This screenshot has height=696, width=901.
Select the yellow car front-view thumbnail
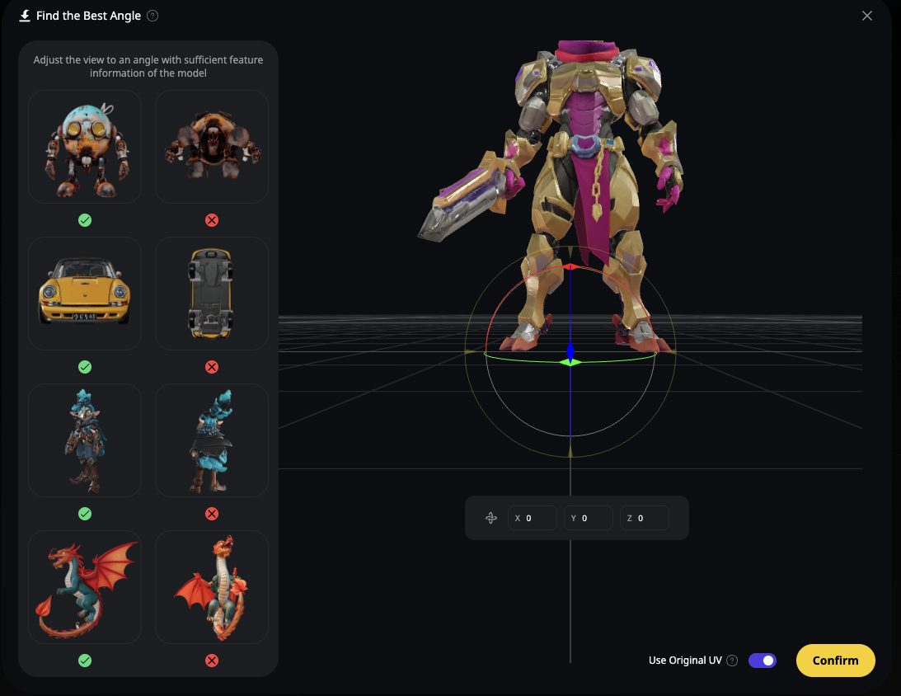point(85,293)
